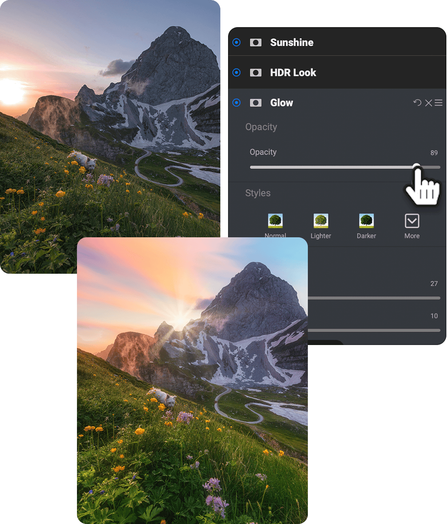Screen dimensions: 448x524
Task: Select the Normal glow style thumbnail
Action: coord(275,221)
